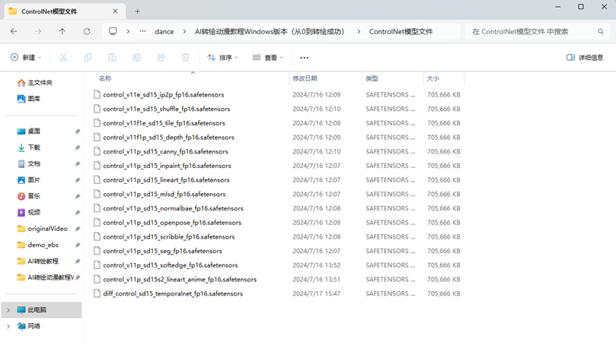Expand the address bar hidden path ellipsis

[142, 31]
